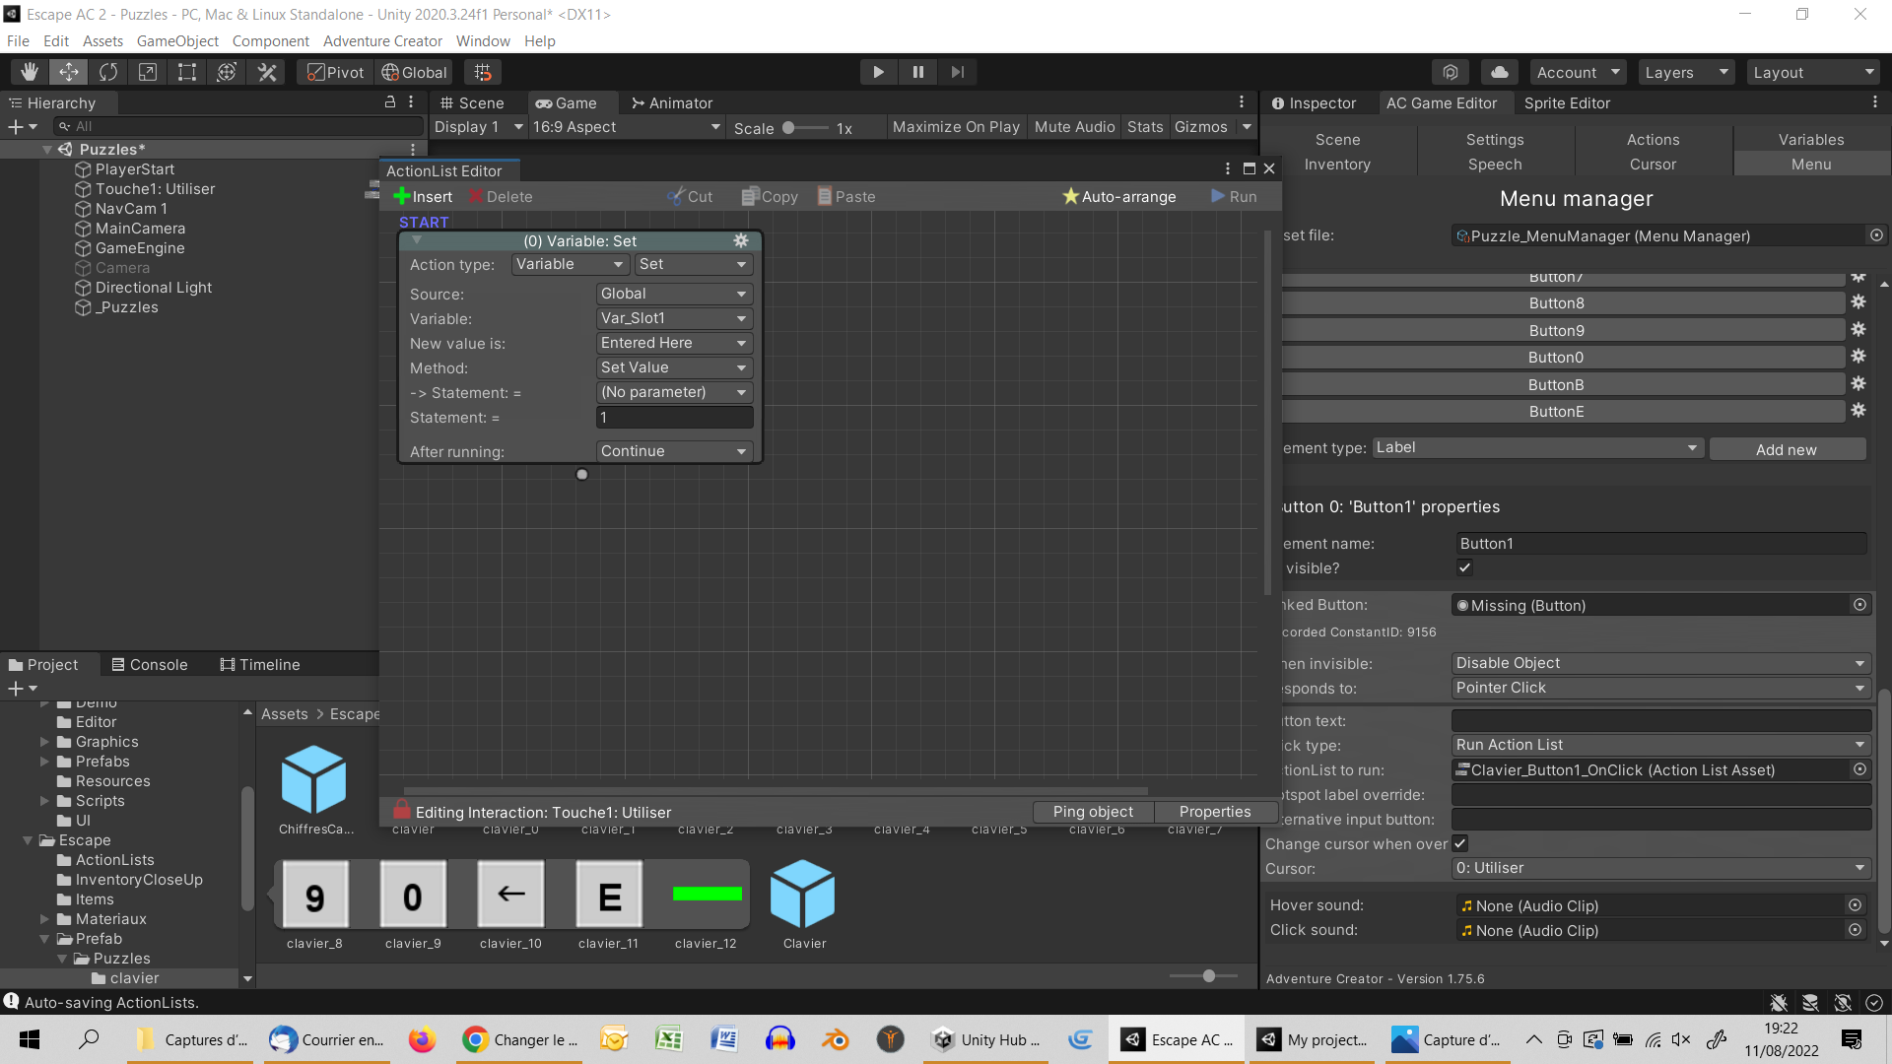Adjust the Game view Scale slider
Image resolution: width=1892 pixels, height=1064 pixels.
coord(789,128)
